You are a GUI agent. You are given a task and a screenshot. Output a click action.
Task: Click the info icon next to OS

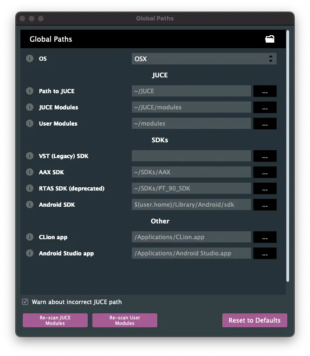click(30, 59)
